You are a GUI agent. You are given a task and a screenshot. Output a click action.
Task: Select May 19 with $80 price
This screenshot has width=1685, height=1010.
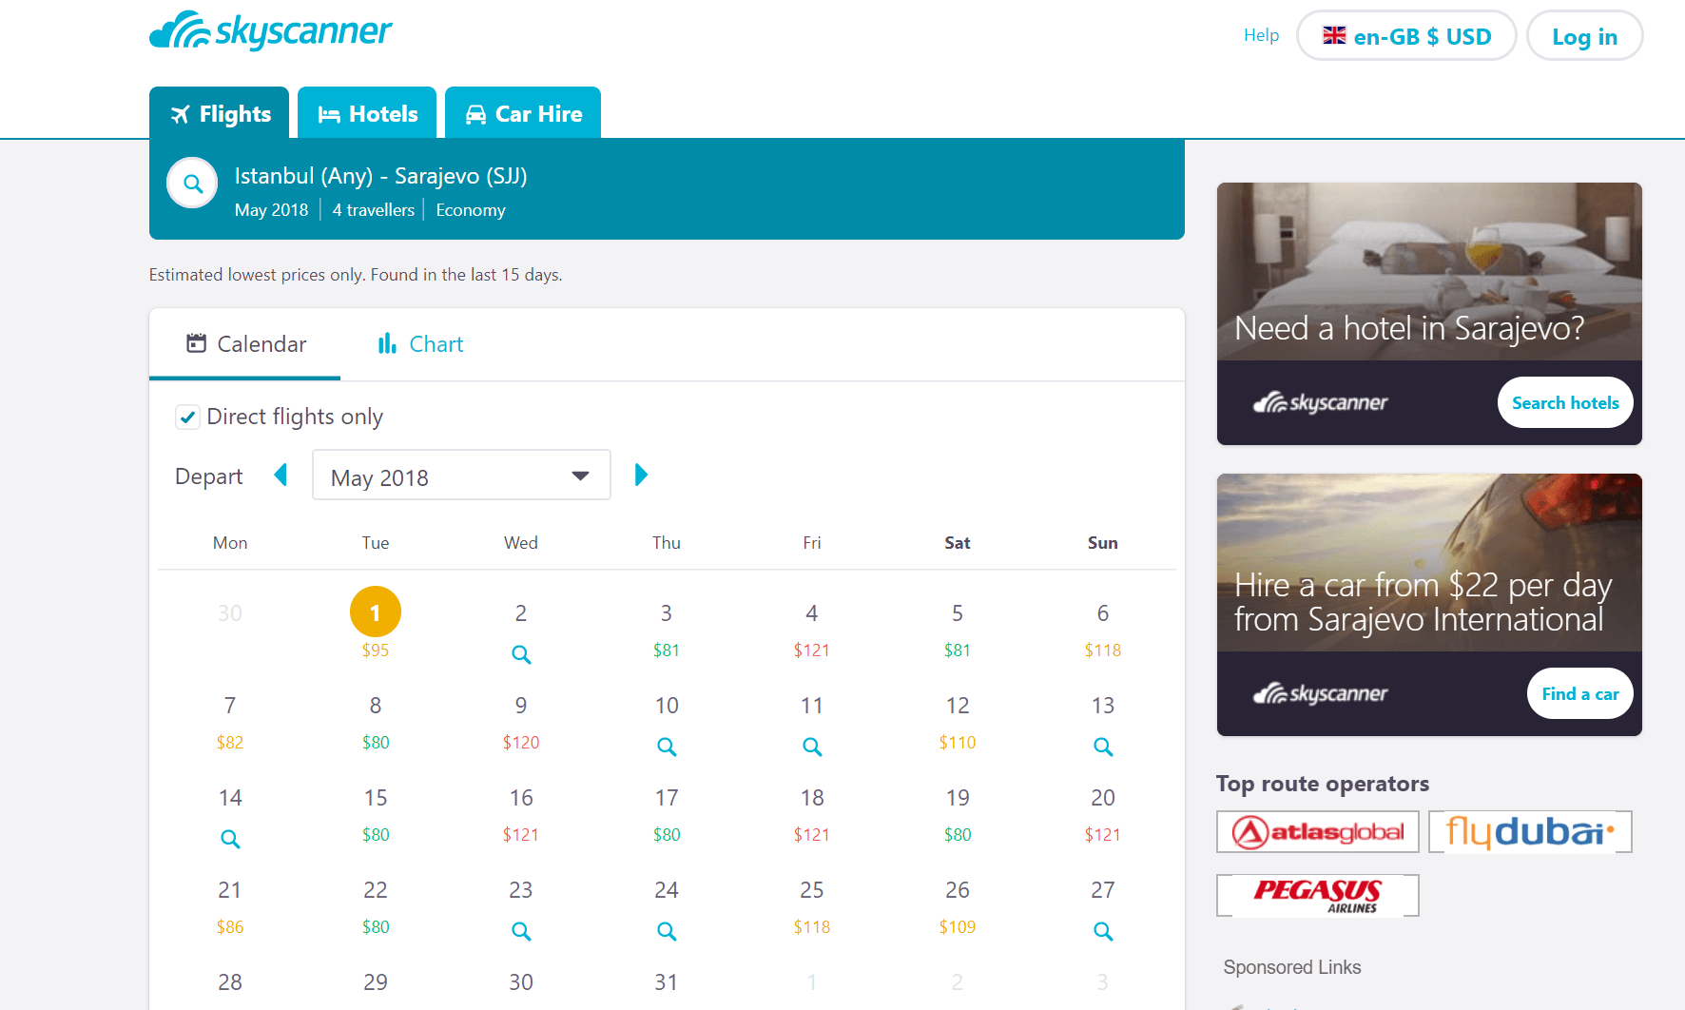[x=958, y=814]
